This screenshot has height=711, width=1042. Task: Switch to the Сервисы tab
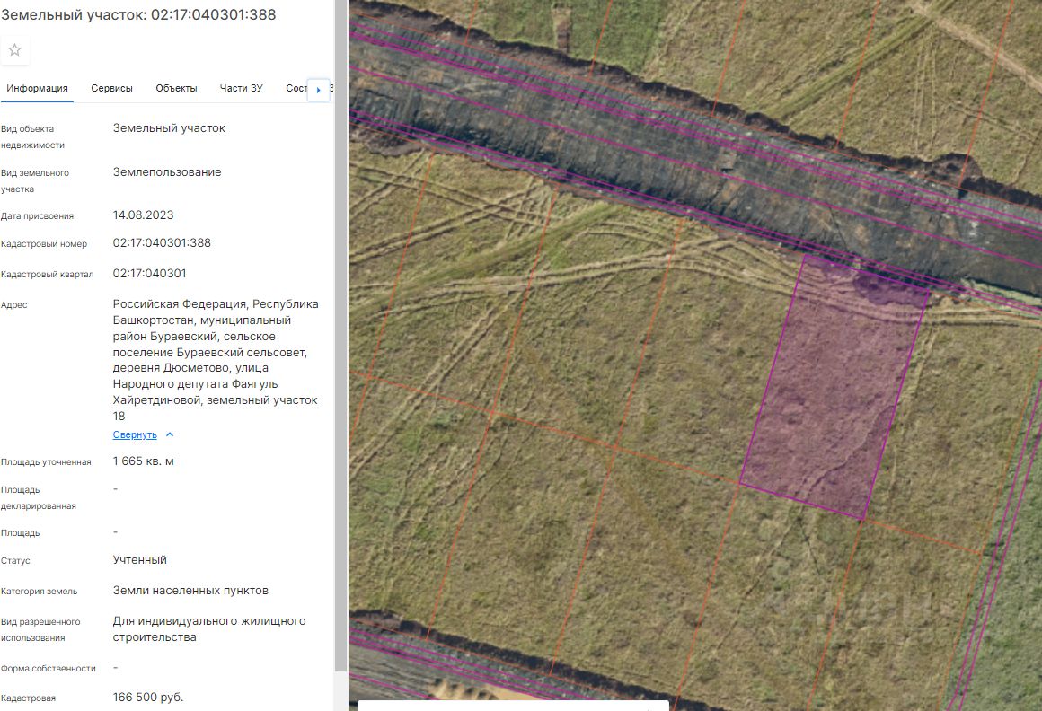(x=111, y=88)
